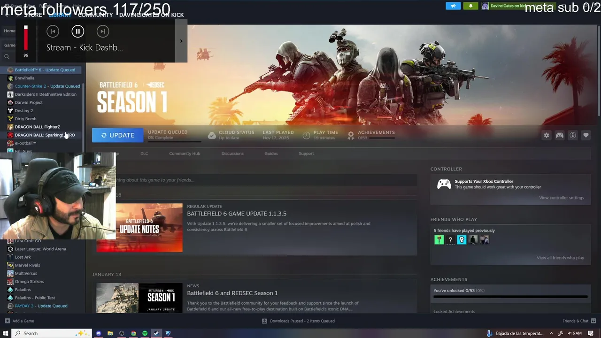The width and height of the screenshot is (601, 338).
Task: Open Steam announcements megaphone icon
Action: (x=453, y=6)
